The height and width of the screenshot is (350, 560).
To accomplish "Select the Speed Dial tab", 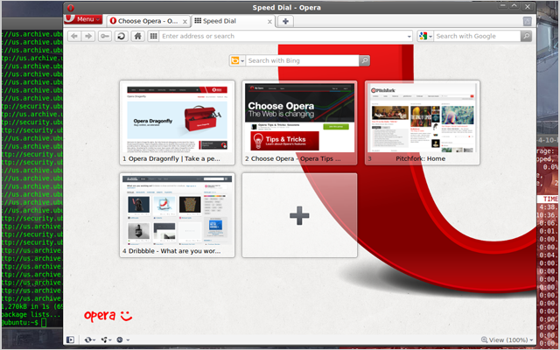I will click(x=233, y=21).
